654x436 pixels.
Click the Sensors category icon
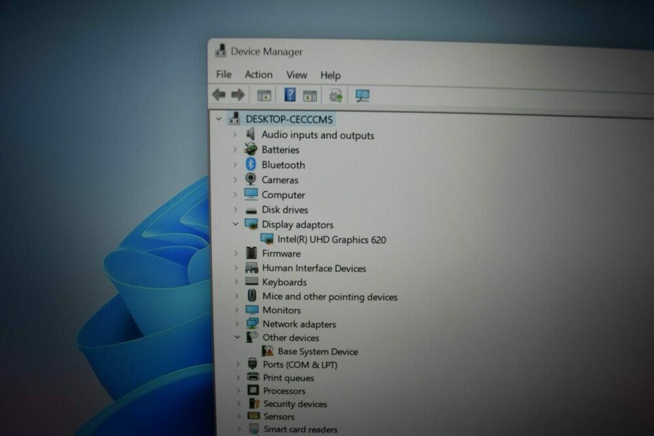254,416
